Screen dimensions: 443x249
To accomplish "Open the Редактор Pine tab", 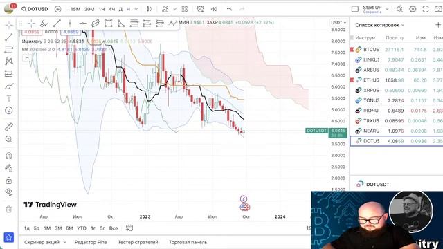I will point(91,242).
